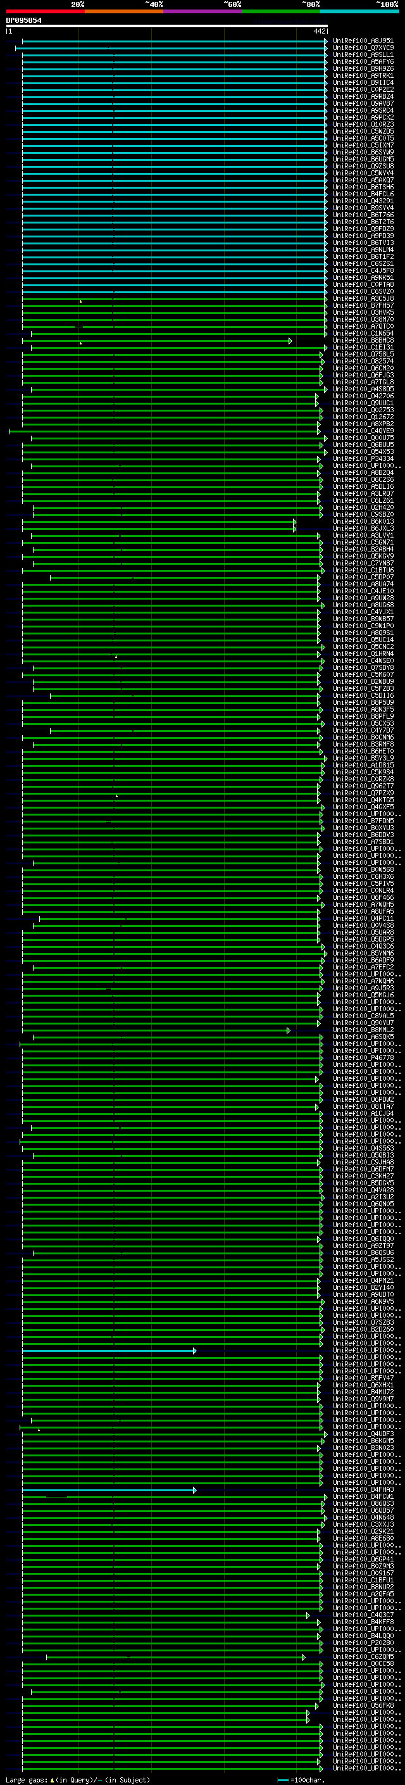This screenshot has width=405, height=1785.
Task: Click short cyan alignment bar of UniRef100_B4FHA3
Action: tap(109, 1490)
